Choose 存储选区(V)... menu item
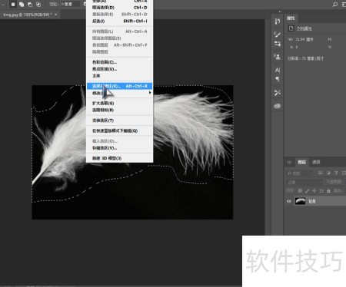The height and width of the screenshot is (287, 346). 119,148
